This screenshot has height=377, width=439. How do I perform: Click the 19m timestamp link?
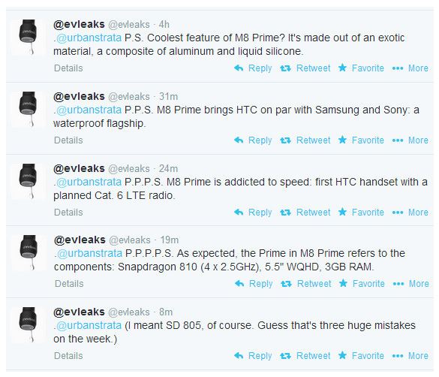coord(169,240)
